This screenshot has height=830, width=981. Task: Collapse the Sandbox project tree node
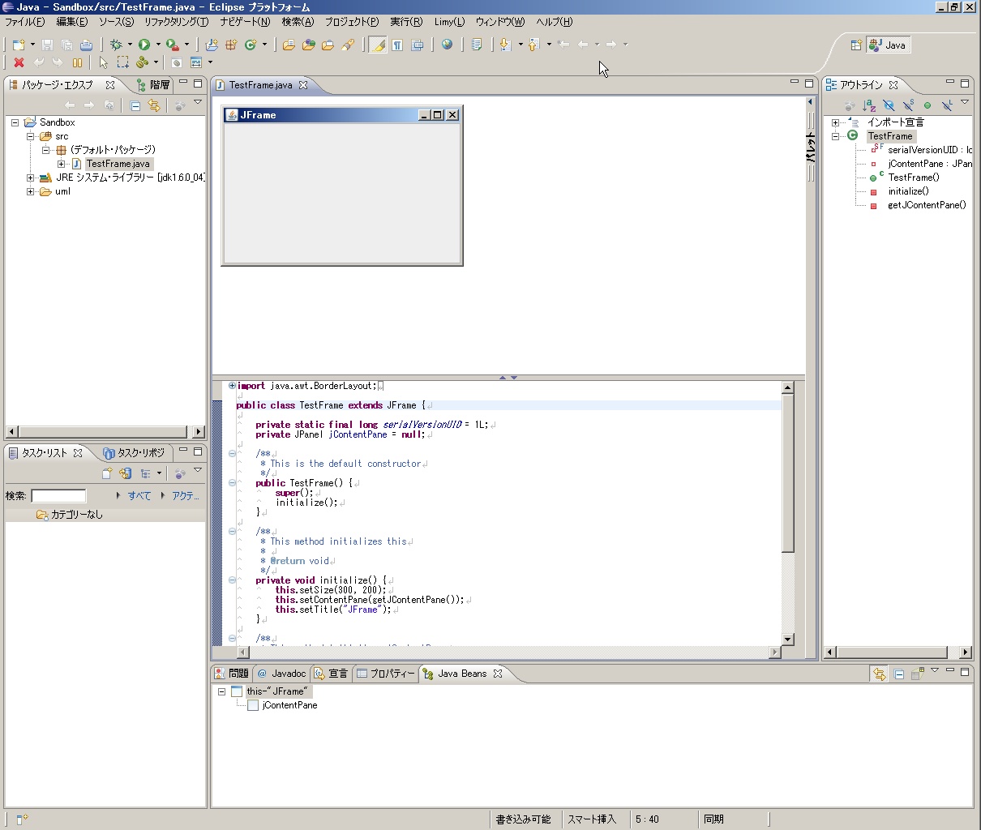pyautogui.click(x=15, y=122)
